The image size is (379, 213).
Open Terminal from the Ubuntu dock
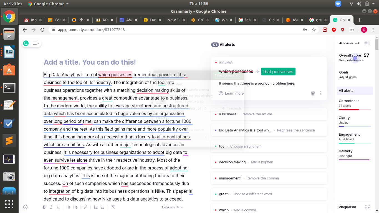tap(9, 88)
